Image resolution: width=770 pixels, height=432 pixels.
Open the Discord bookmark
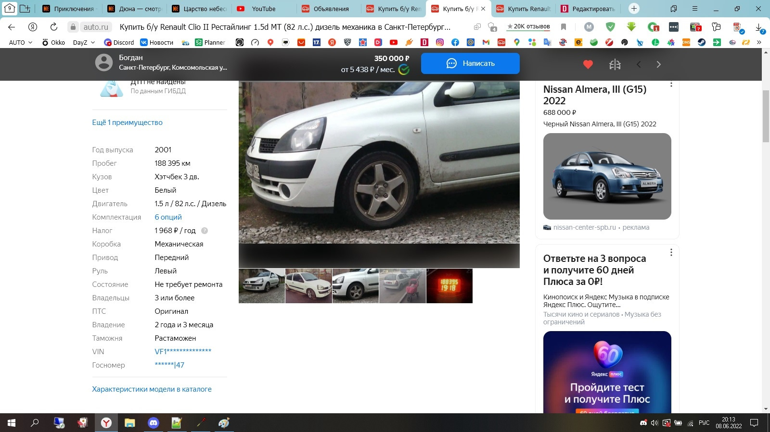[x=119, y=42]
